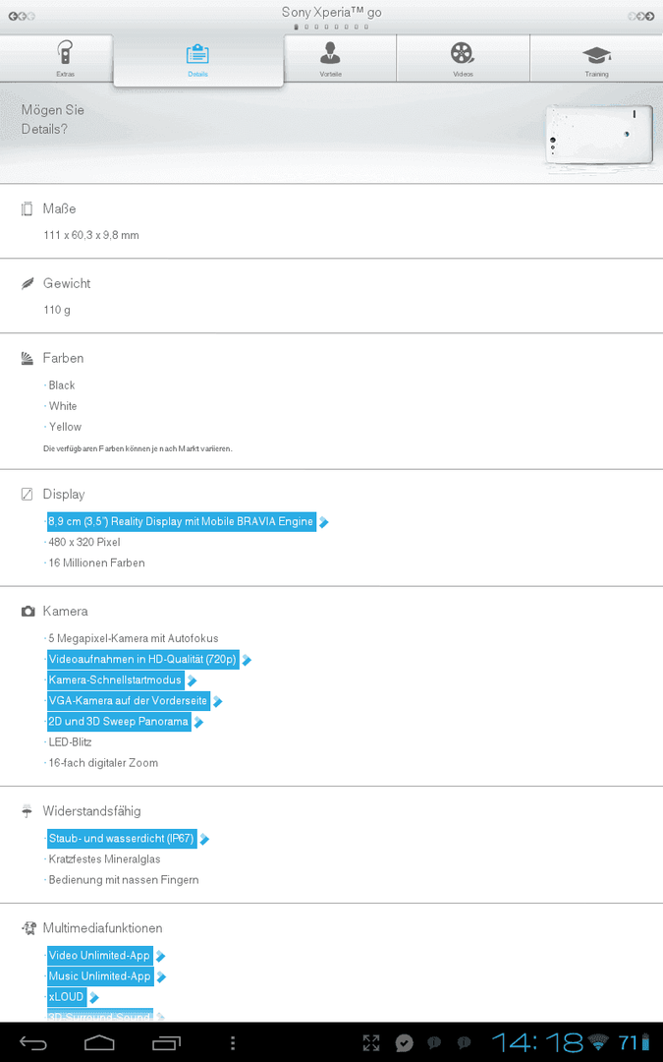Open the Extras tab with headset icon
The image size is (663, 1062).
tap(65, 59)
